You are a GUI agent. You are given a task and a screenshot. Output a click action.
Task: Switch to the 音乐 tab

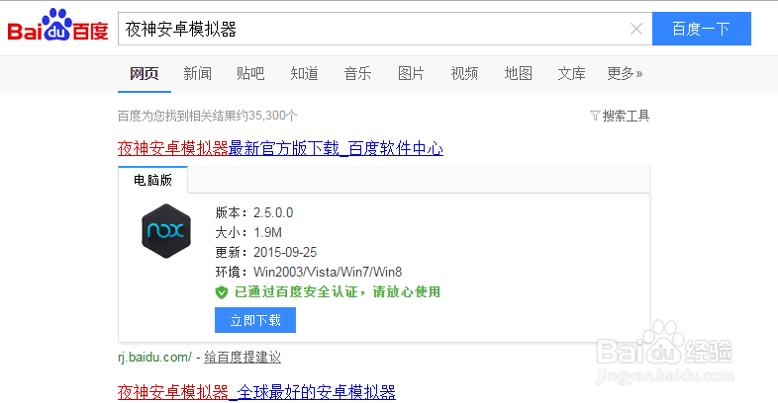(357, 74)
